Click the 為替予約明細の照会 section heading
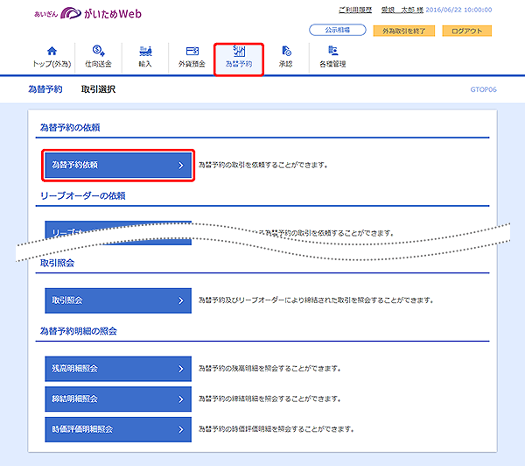The height and width of the screenshot is (466, 525). click(79, 331)
